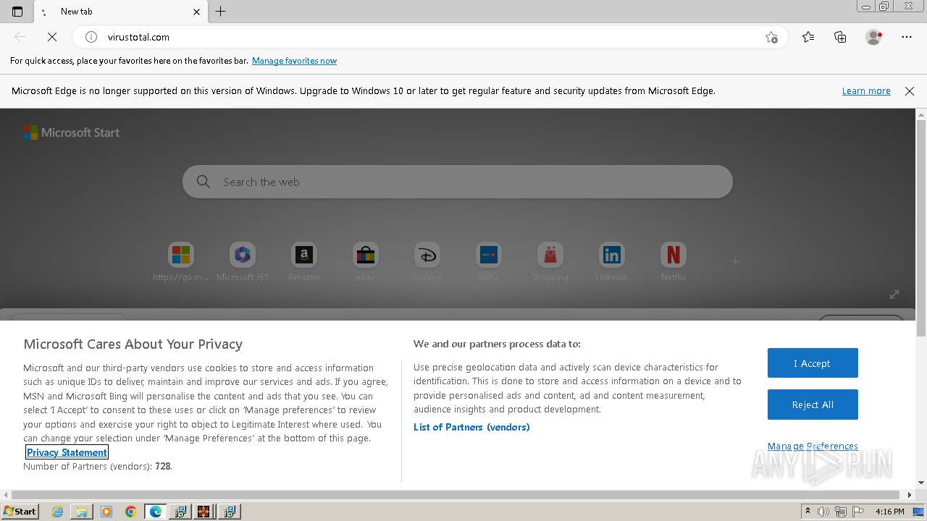The image size is (927, 521).
Task: Switch to Microsoft Edge taskbar button
Action: pyautogui.click(x=156, y=512)
